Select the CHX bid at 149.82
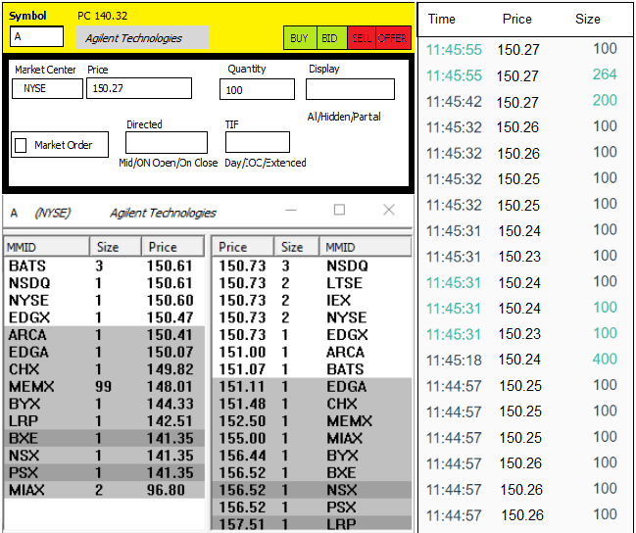 coord(104,369)
